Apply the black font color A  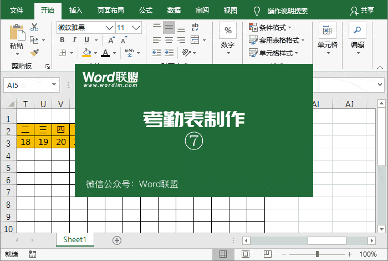coord(105,53)
